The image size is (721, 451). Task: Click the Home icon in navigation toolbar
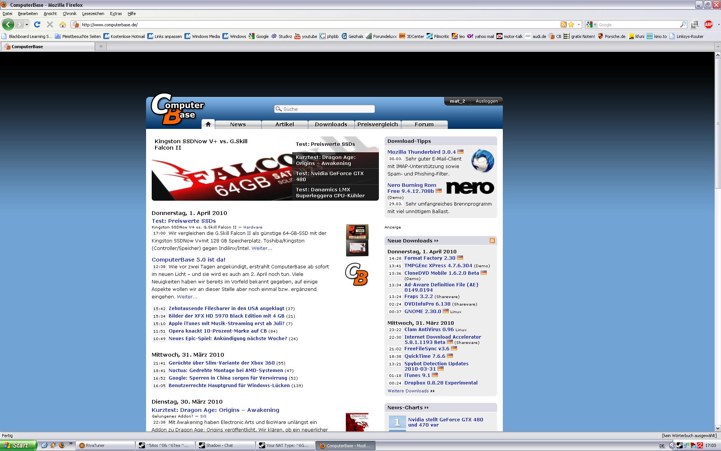click(63, 24)
